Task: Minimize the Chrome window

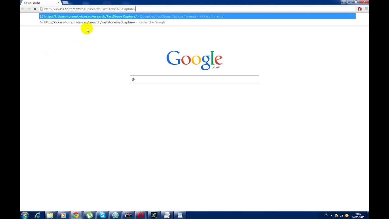Action: 350,2
